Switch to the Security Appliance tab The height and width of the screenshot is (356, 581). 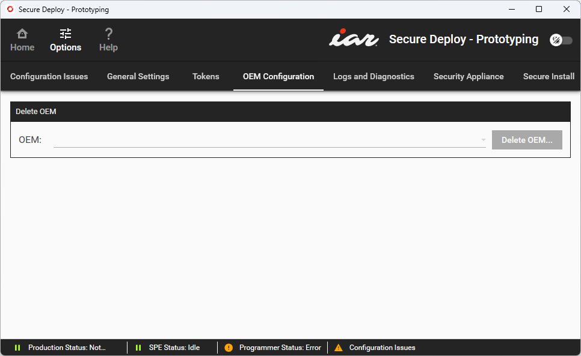point(469,76)
